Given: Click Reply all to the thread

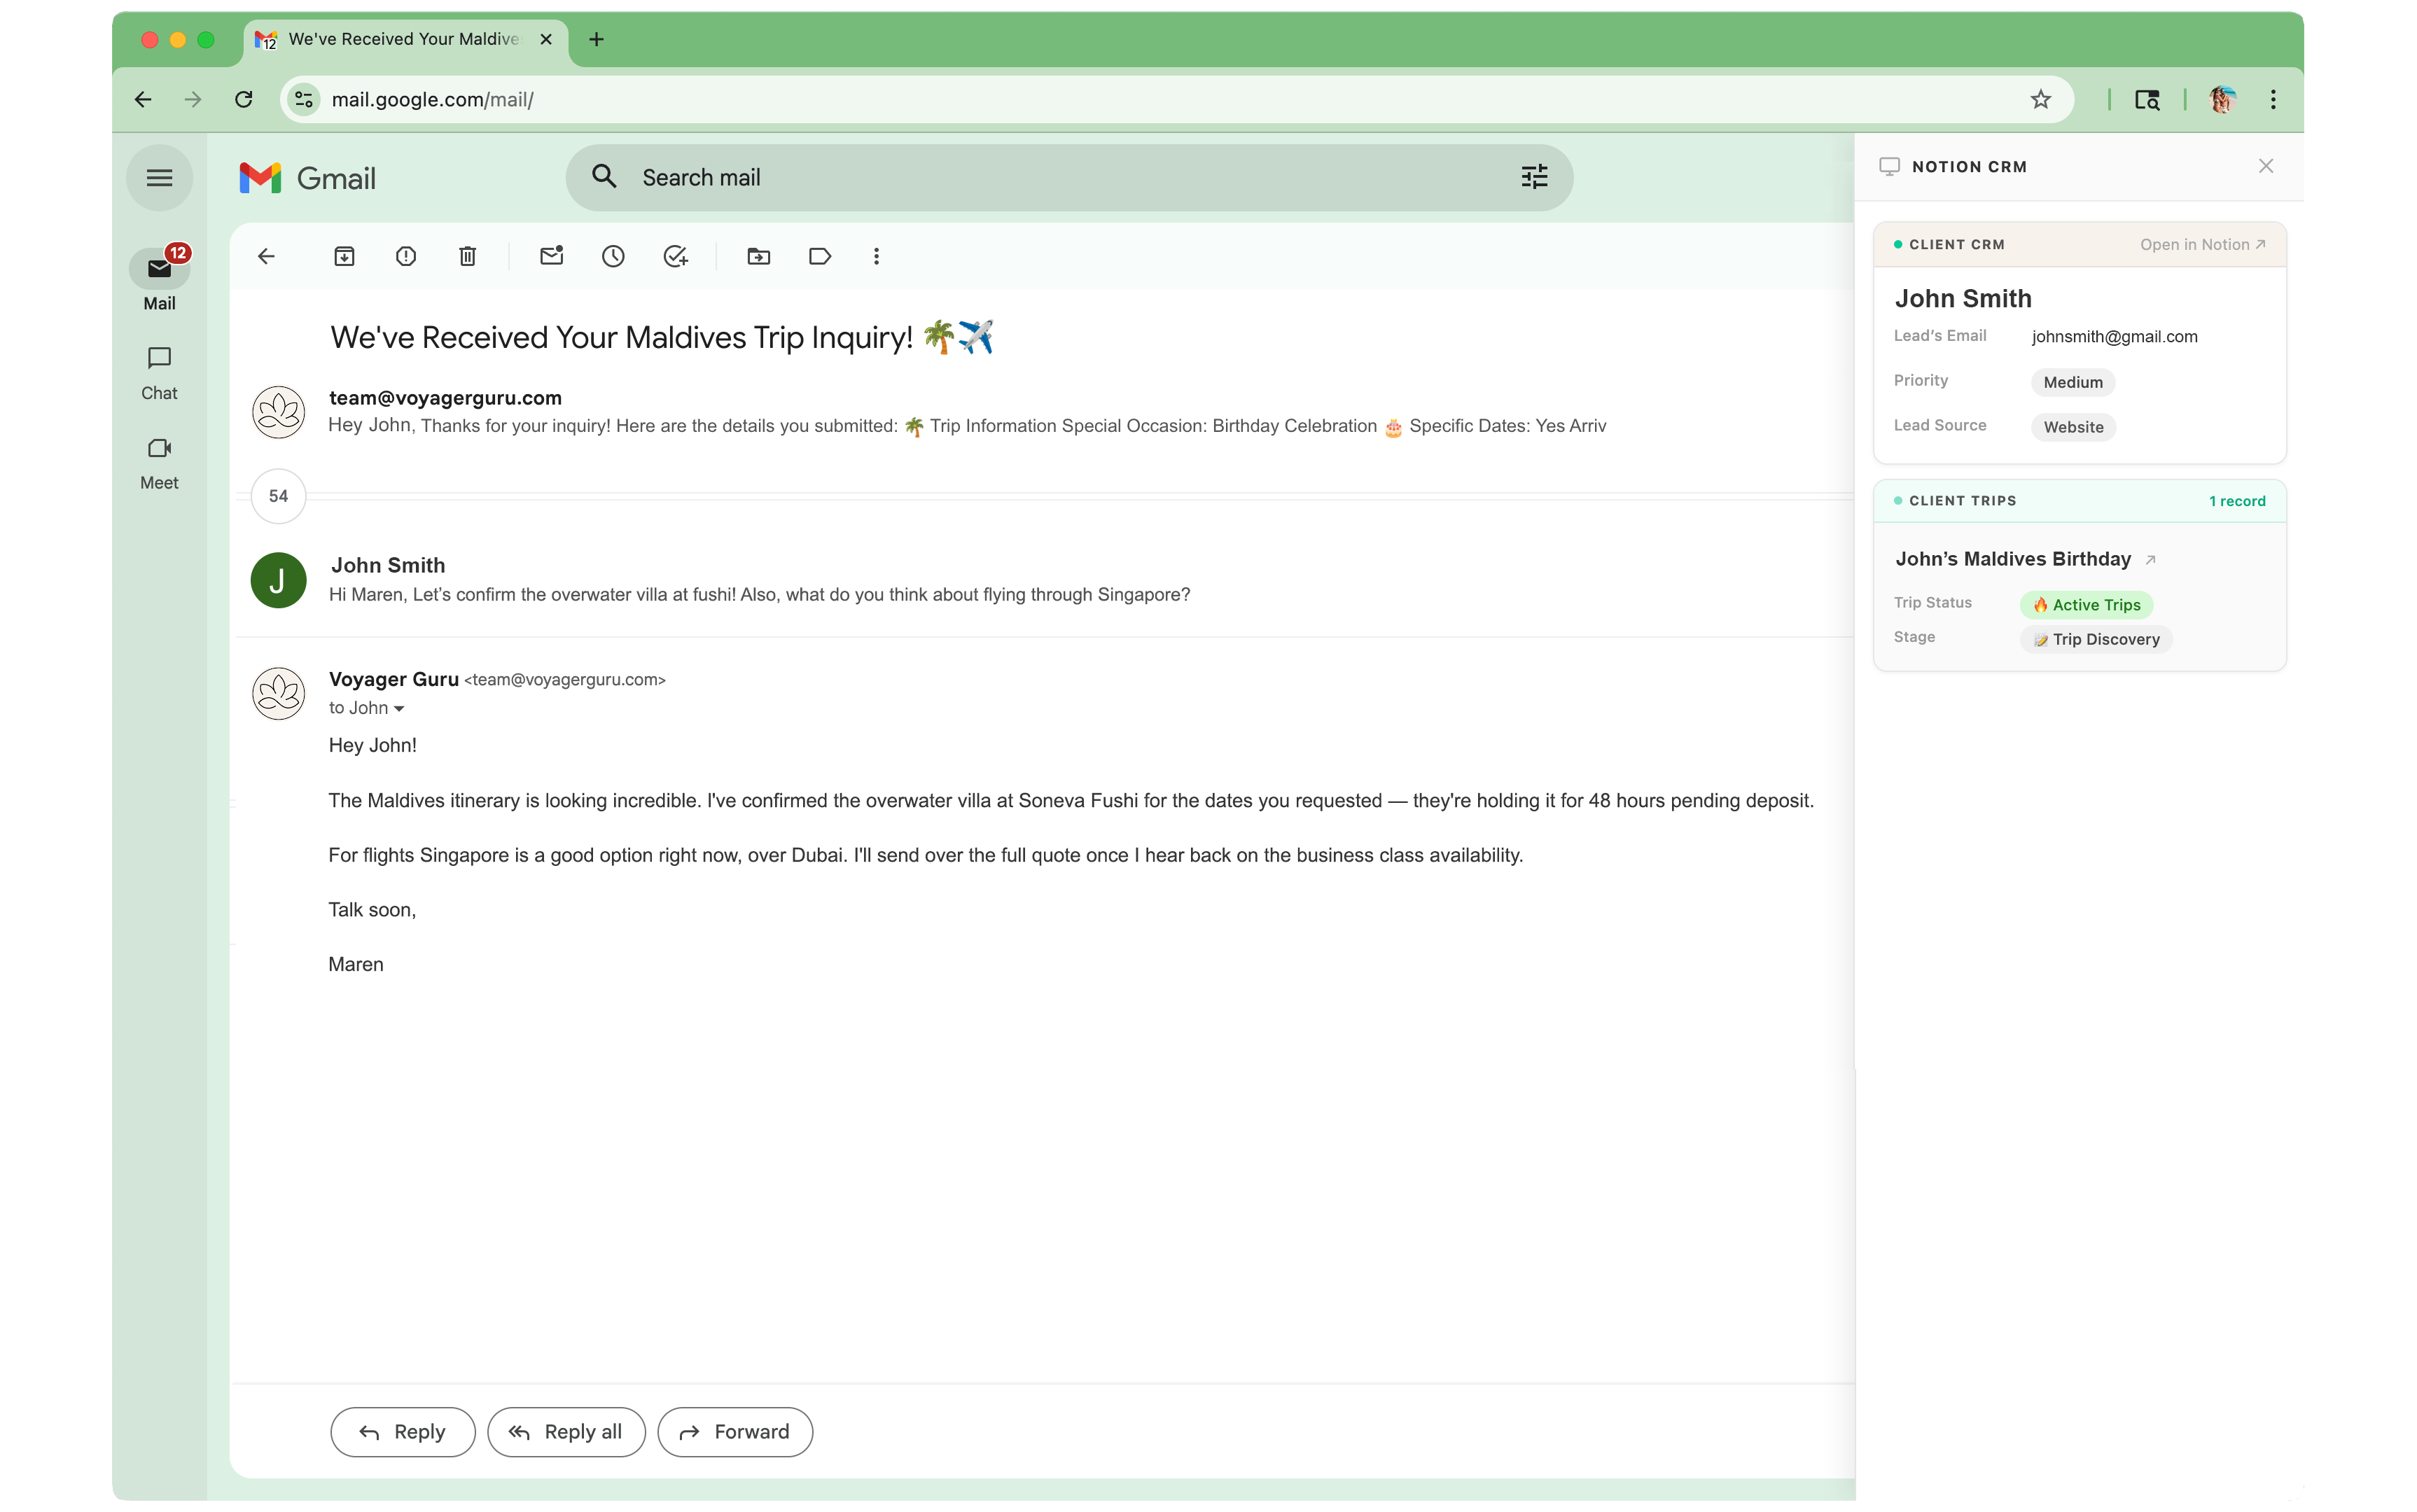Looking at the screenshot, I should [566, 1432].
